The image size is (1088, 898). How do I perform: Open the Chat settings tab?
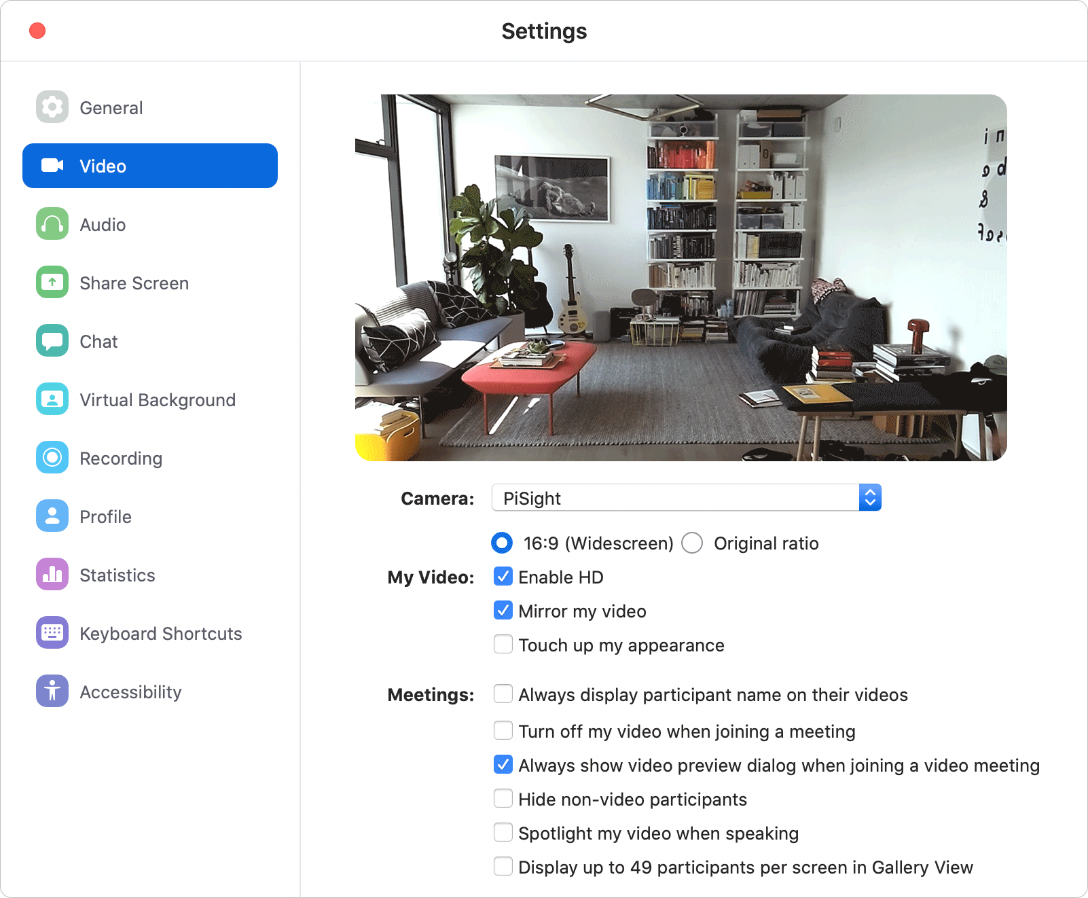[x=150, y=341]
